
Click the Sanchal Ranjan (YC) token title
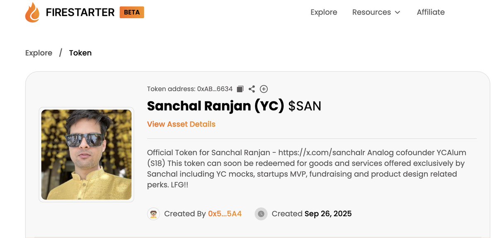216,106
